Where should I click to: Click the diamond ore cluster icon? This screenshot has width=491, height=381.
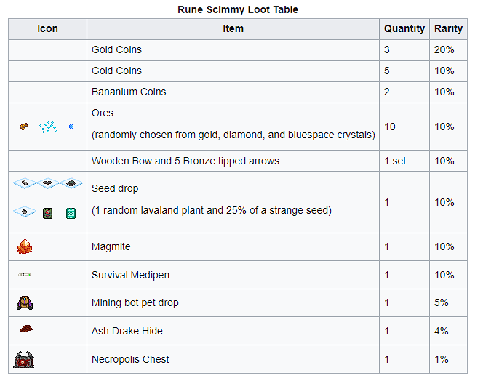coord(48,127)
